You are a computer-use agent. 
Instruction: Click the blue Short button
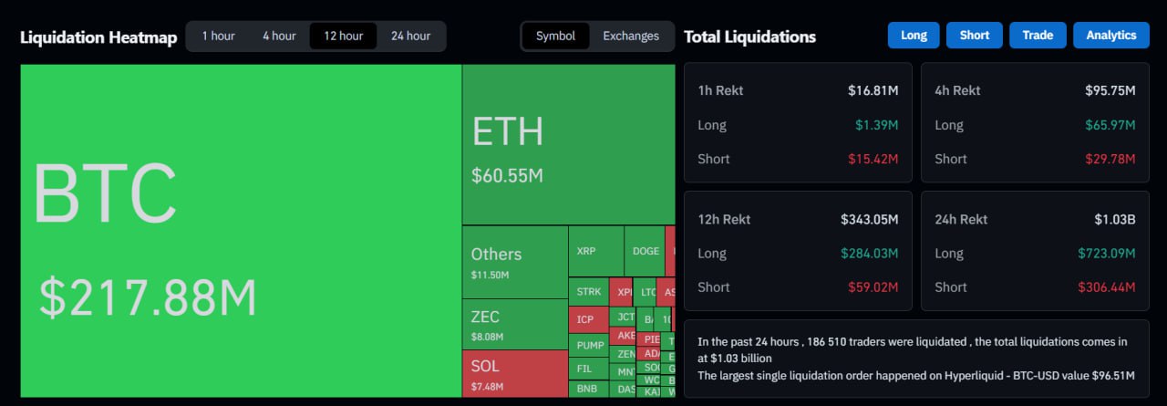click(974, 35)
